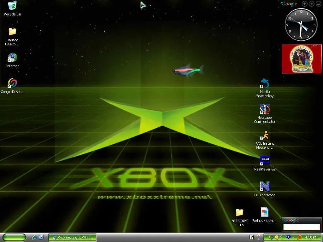Launch Mozilla Seamonkey from desktop
Image resolution: width=323 pixels, height=242 pixels.
coord(265,88)
